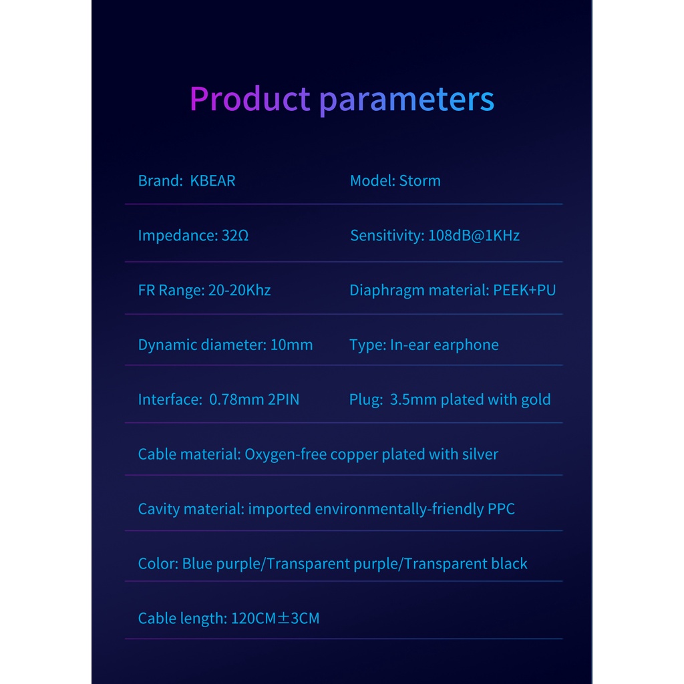684x684 pixels.
Task: Click the Sensitivity: 108dB@1KHz text
Action: point(434,235)
